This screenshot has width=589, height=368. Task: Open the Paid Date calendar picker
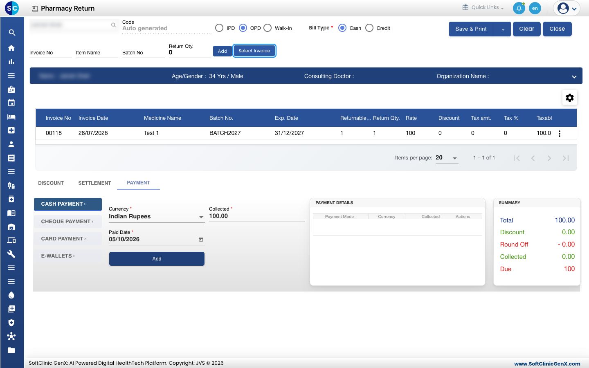tap(201, 240)
